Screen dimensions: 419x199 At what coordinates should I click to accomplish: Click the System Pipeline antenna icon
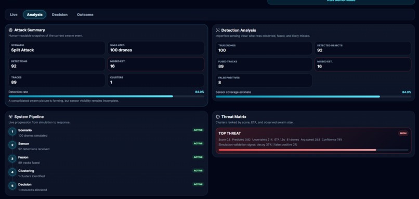10,117
